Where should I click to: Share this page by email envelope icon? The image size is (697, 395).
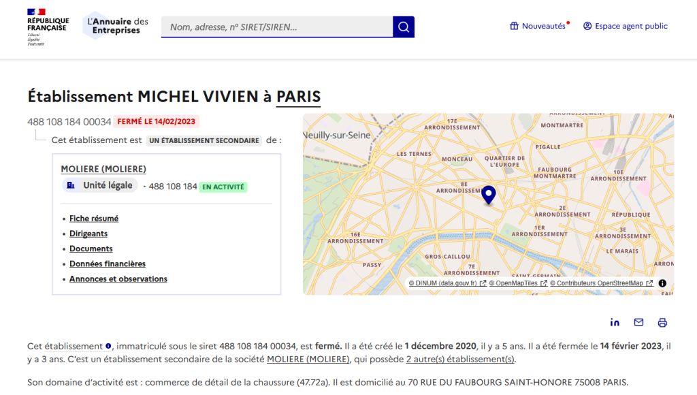[638, 322]
